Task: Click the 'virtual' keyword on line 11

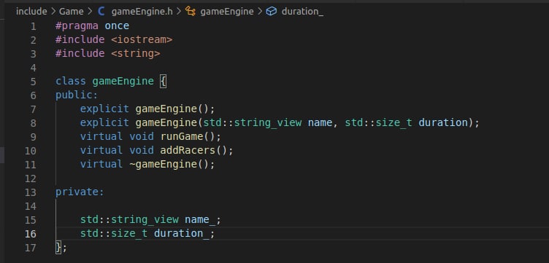Action: 101,164
